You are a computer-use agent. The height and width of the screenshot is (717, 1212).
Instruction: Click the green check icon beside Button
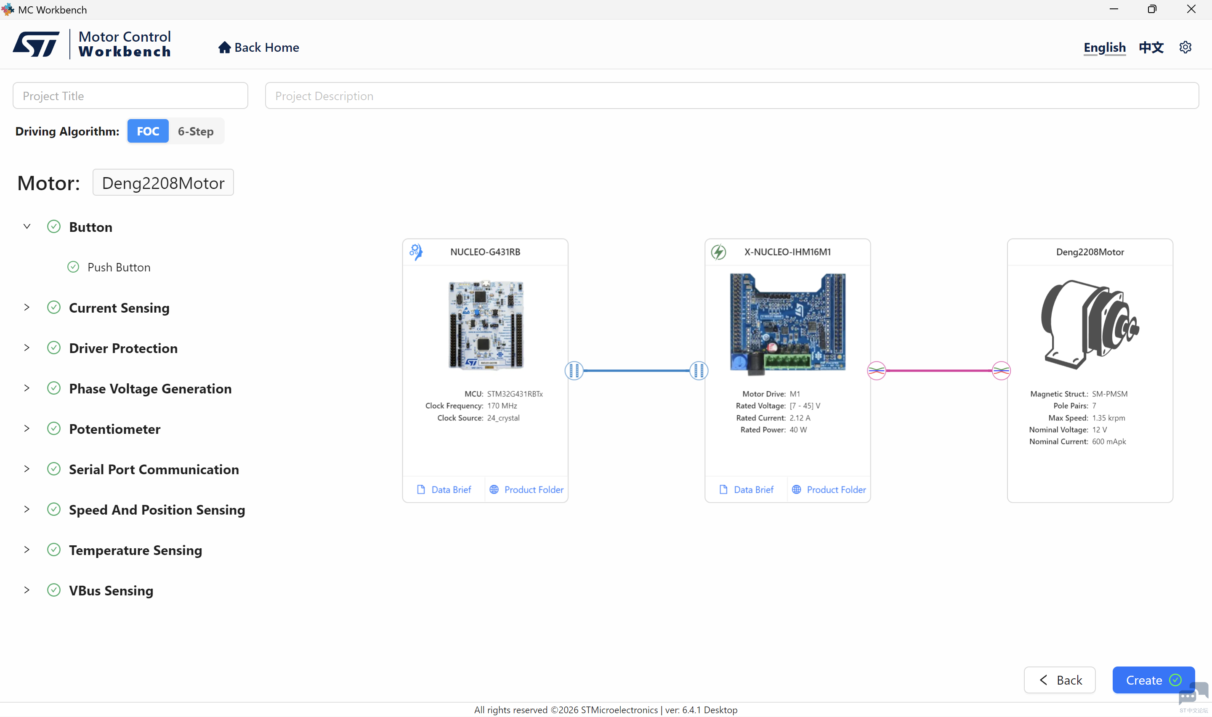point(53,227)
